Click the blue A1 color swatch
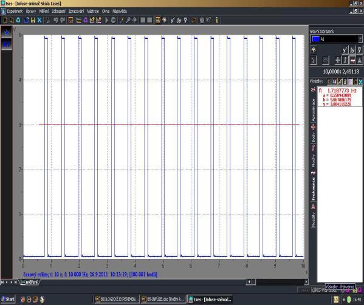 tap(315, 39)
